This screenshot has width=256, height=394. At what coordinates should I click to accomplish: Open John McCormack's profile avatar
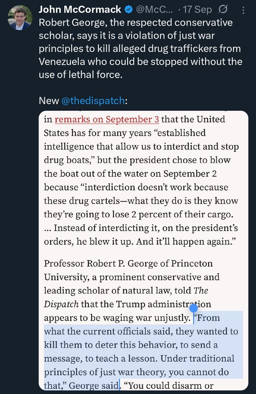point(20,18)
